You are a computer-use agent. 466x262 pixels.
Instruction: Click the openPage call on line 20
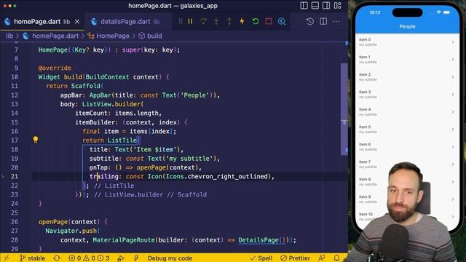151,167
